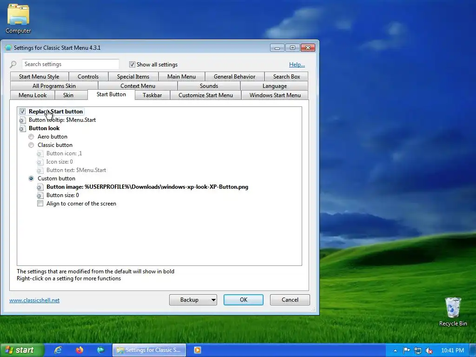Viewport: 476px width, 357px height.
Task: Switch to the Menu Look tab
Action: click(33, 95)
